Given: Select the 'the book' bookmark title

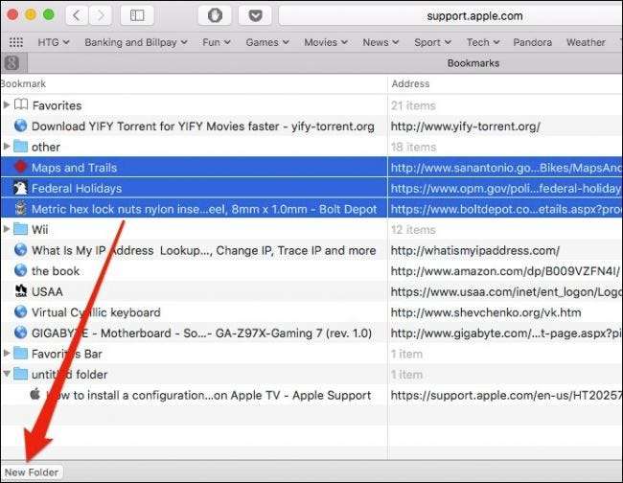Looking at the screenshot, I should point(56,271).
